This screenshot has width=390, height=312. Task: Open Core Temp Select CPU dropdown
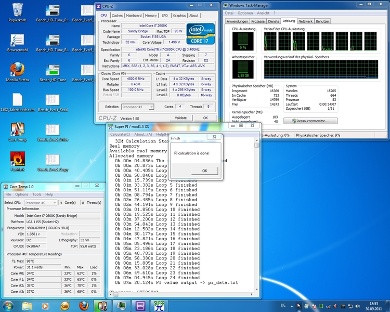coord(41,203)
